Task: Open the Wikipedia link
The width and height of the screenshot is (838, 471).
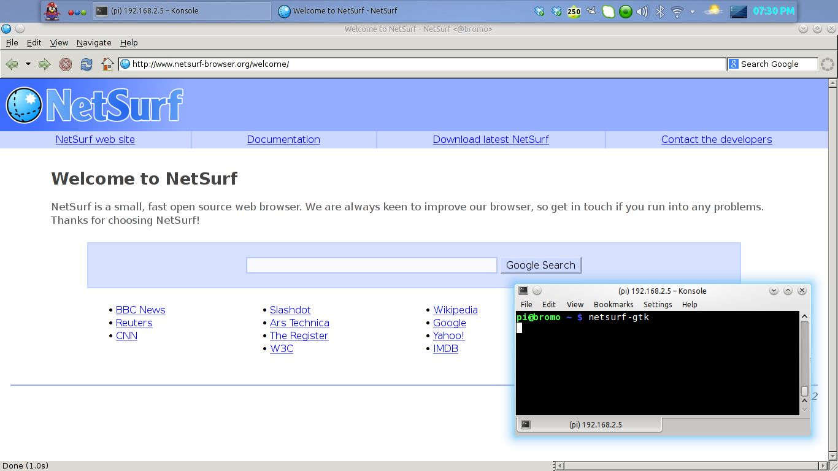Action: point(455,310)
